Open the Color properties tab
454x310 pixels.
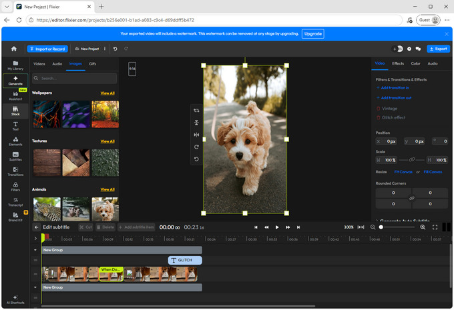[x=415, y=63]
